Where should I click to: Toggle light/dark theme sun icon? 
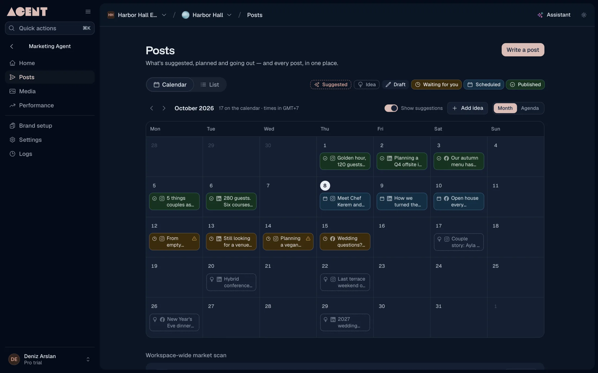[584, 15]
